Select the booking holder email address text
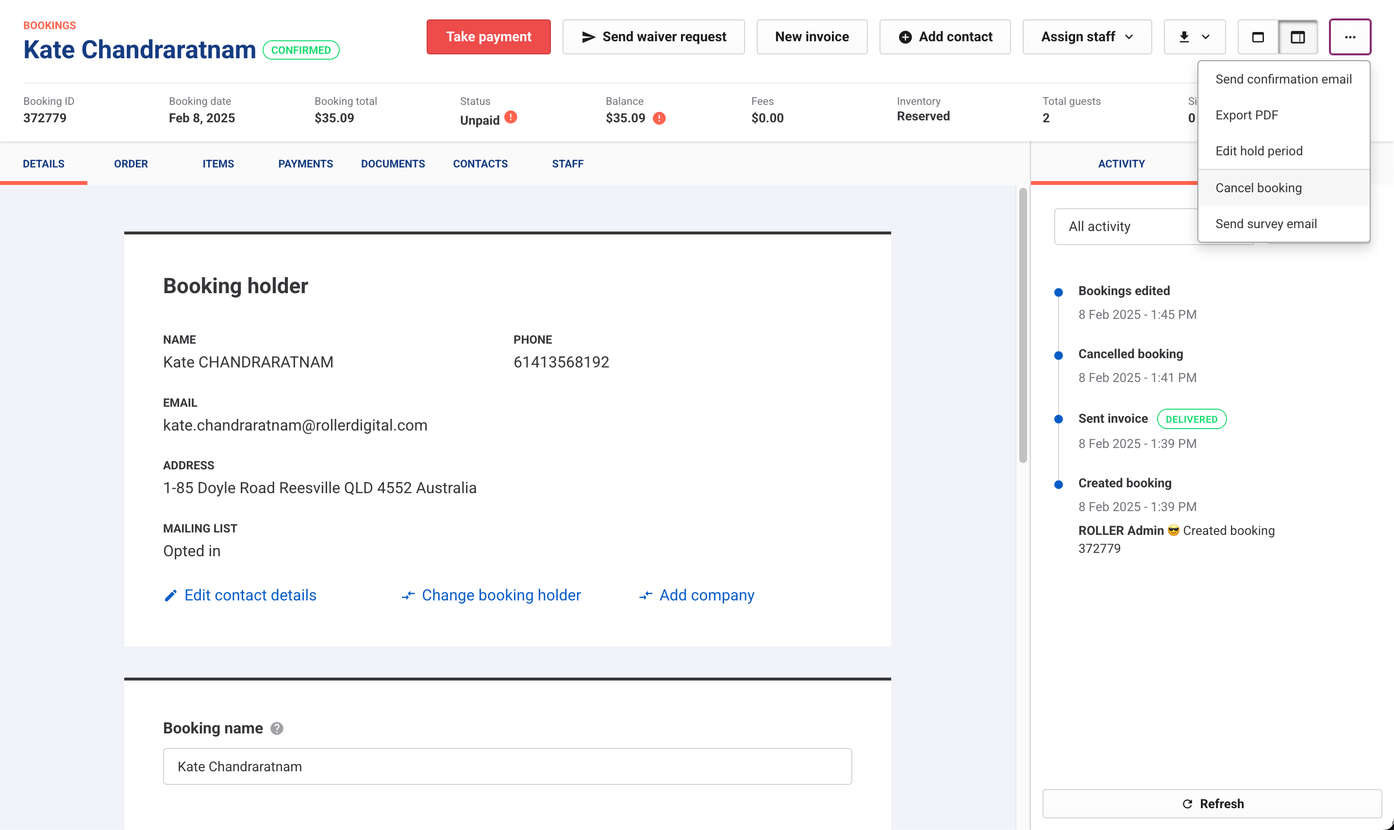1394x830 pixels. pyautogui.click(x=295, y=425)
